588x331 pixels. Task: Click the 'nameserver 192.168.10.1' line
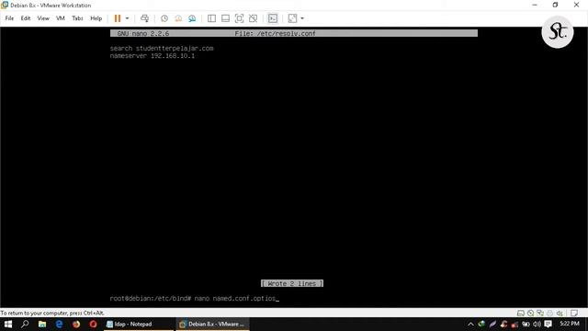tap(153, 56)
